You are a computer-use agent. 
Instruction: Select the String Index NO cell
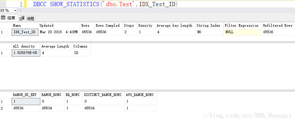click(210, 32)
